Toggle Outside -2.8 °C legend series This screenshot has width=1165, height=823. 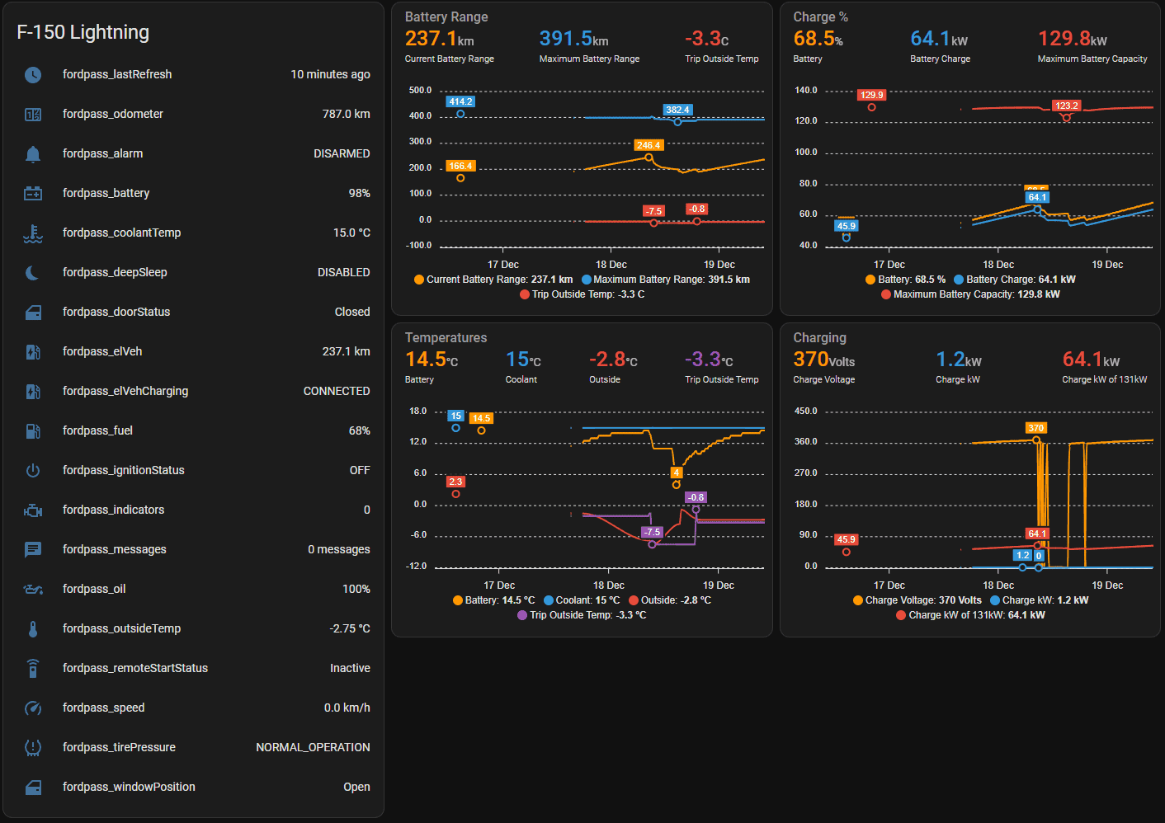[670, 600]
